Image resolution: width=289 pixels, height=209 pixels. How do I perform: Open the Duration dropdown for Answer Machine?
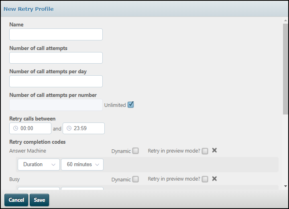point(39,165)
